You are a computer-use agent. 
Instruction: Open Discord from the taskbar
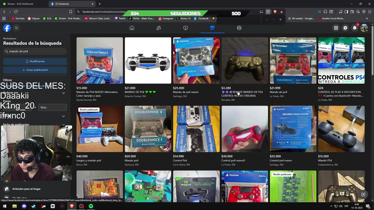point(24,206)
